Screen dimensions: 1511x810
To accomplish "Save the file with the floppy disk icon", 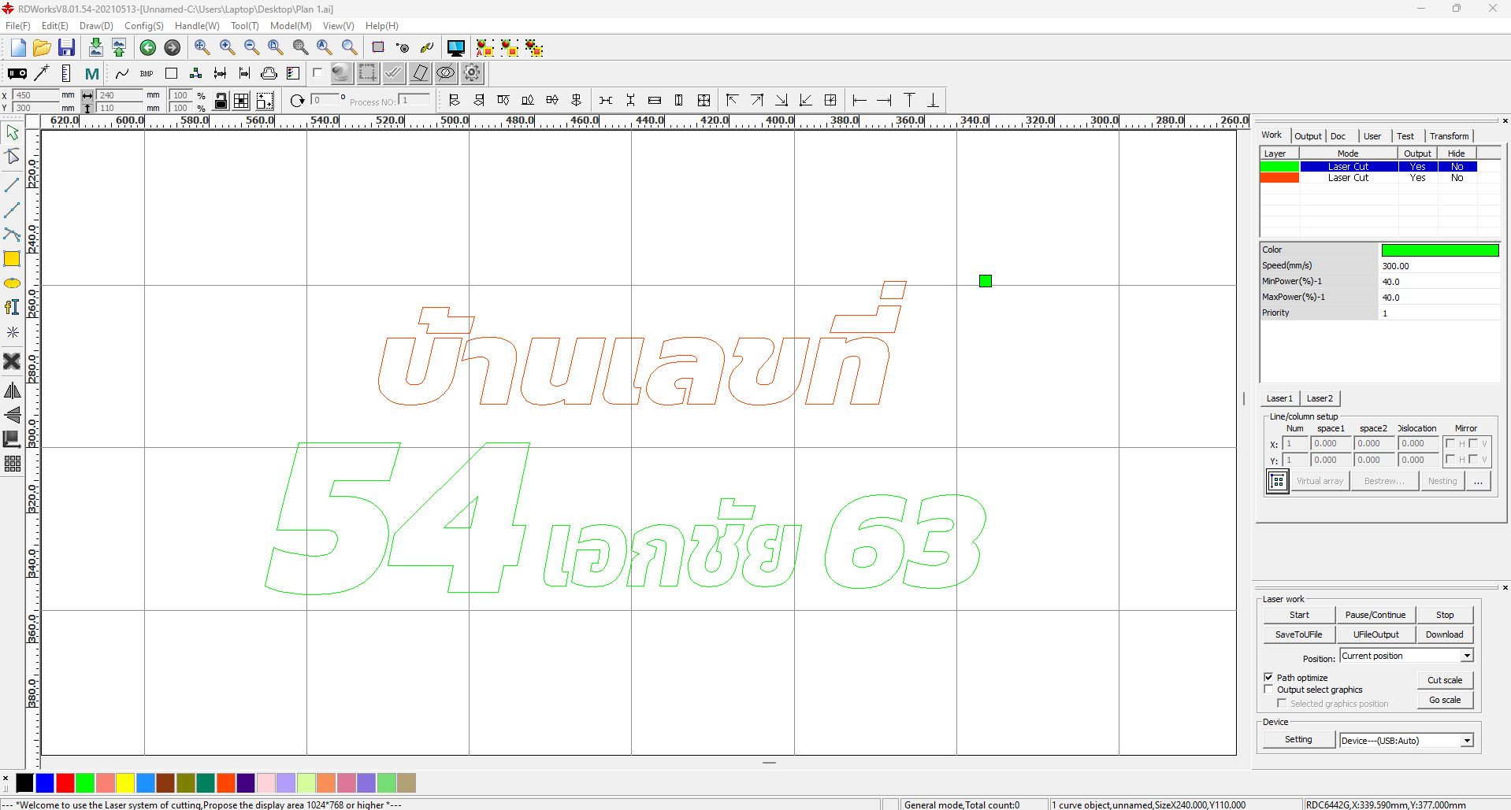I will coord(66,48).
